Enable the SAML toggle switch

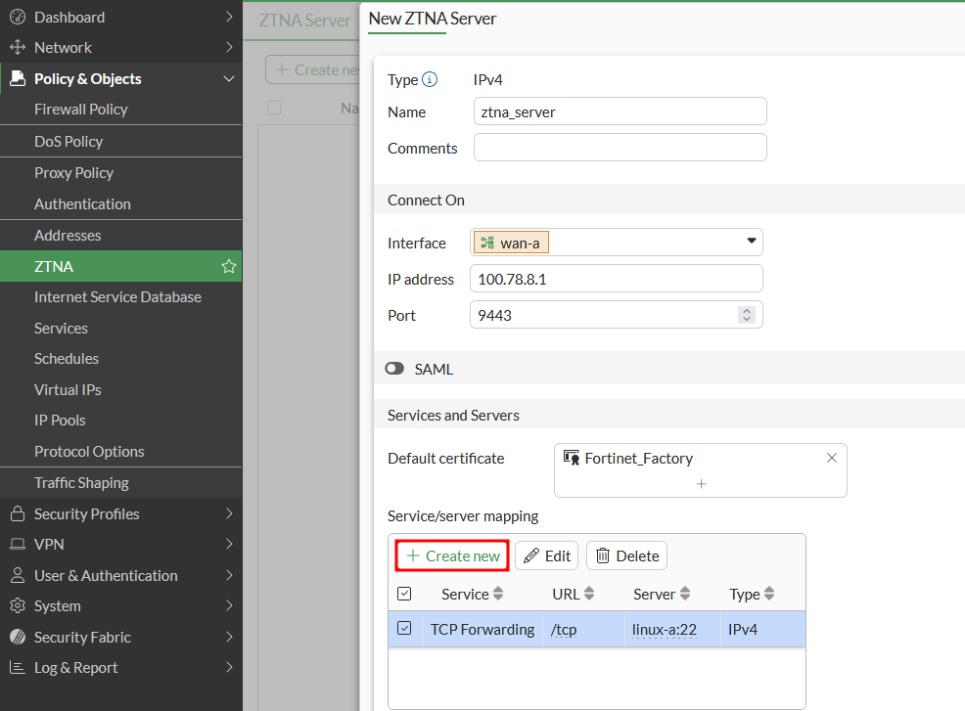395,370
